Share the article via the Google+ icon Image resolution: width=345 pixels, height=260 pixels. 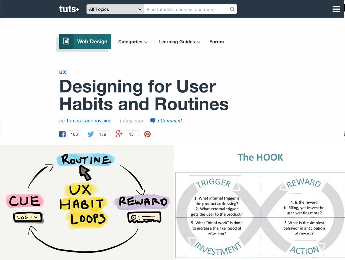[119, 134]
